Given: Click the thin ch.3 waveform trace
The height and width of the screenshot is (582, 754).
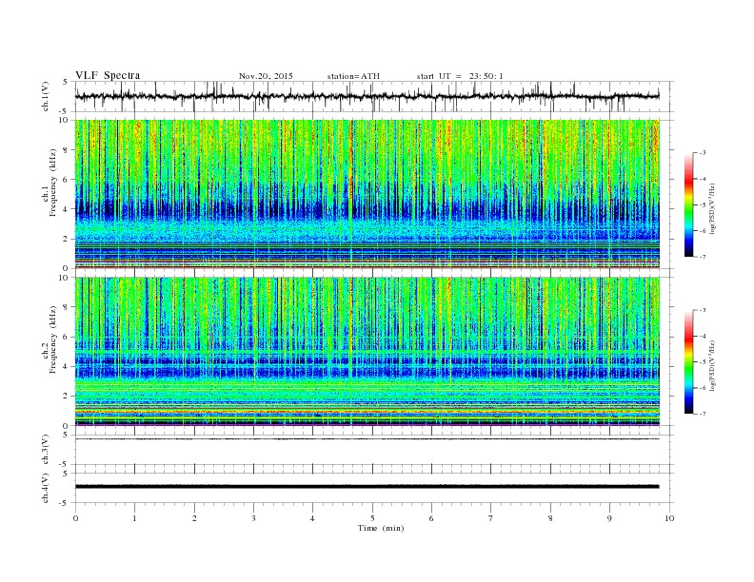Looking at the screenshot, I should click(367, 439).
